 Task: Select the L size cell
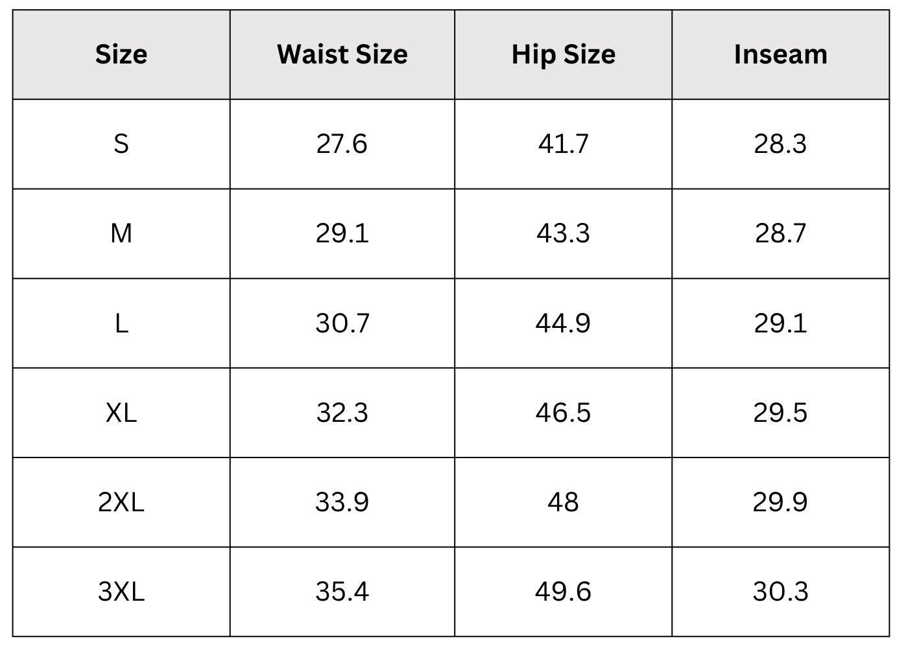[x=121, y=323]
